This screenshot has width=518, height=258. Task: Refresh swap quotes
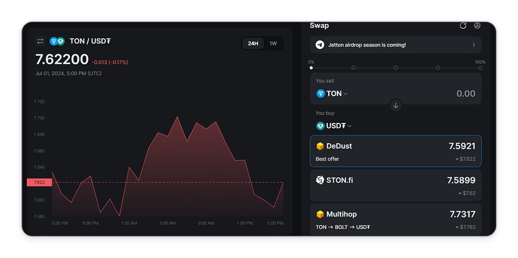tap(463, 26)
